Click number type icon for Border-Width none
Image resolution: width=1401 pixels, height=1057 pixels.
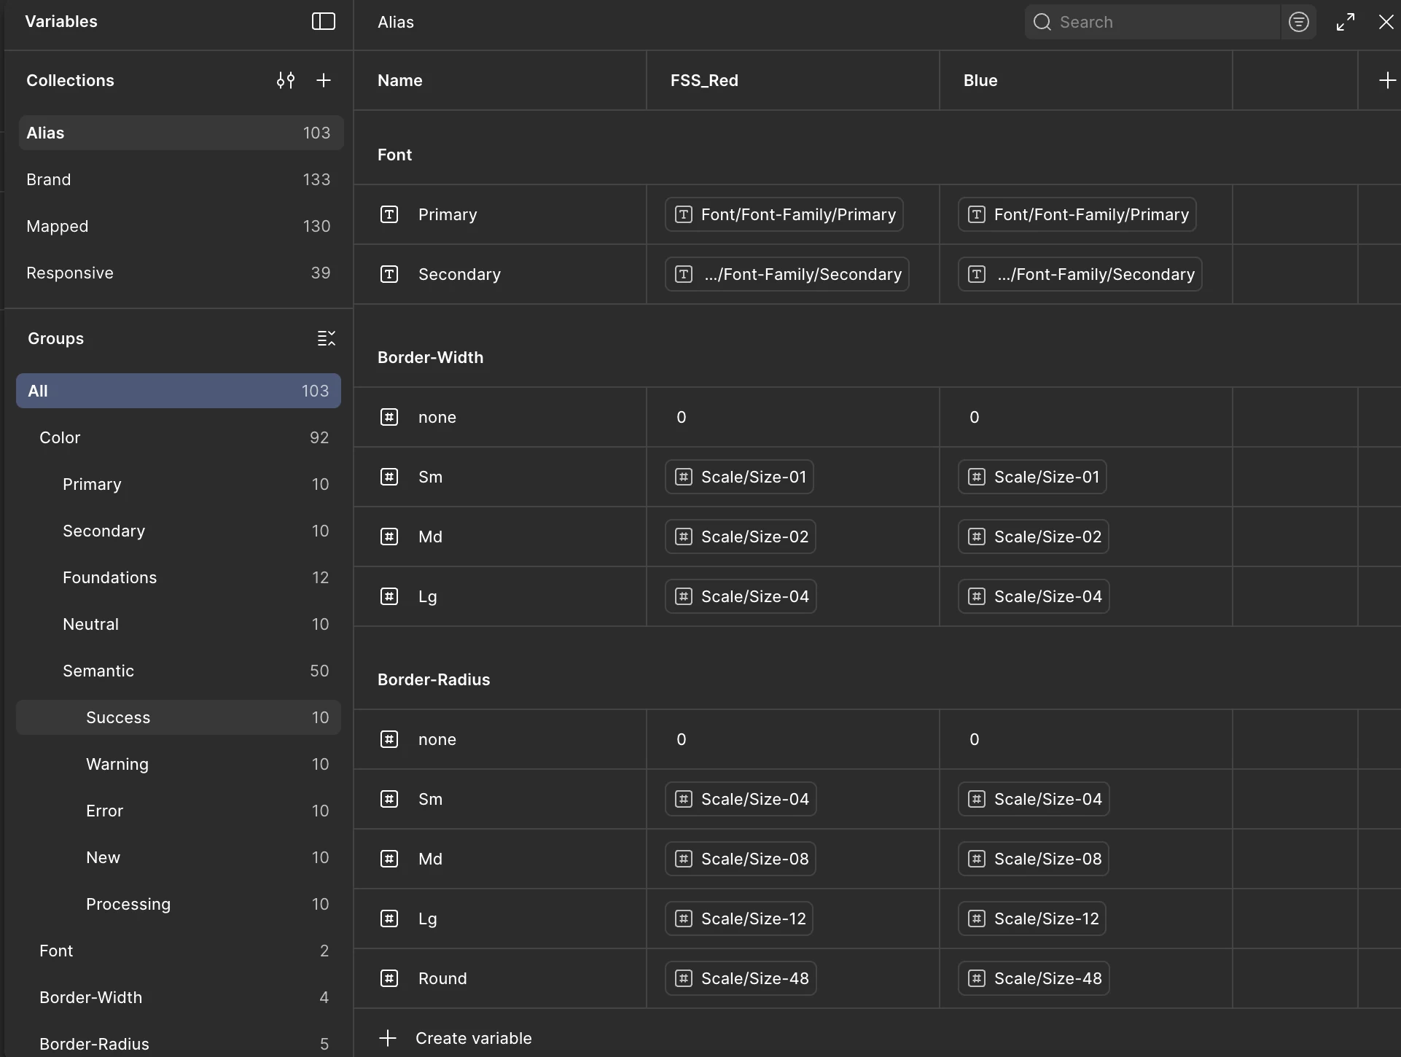[x=389, y=417]
